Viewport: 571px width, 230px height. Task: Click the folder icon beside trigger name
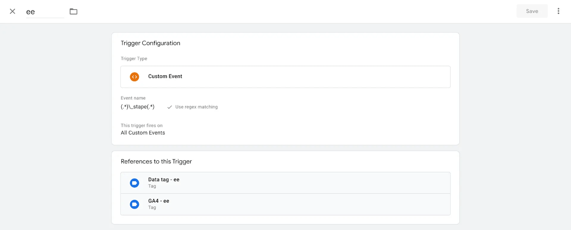(73, 11)
